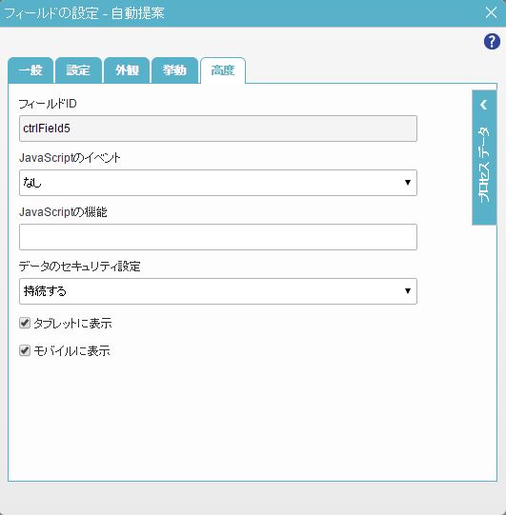The image size is (506, 515).
Task: Open the JavaScriptのイベント dropdown
Action: [x=218, y=183]
